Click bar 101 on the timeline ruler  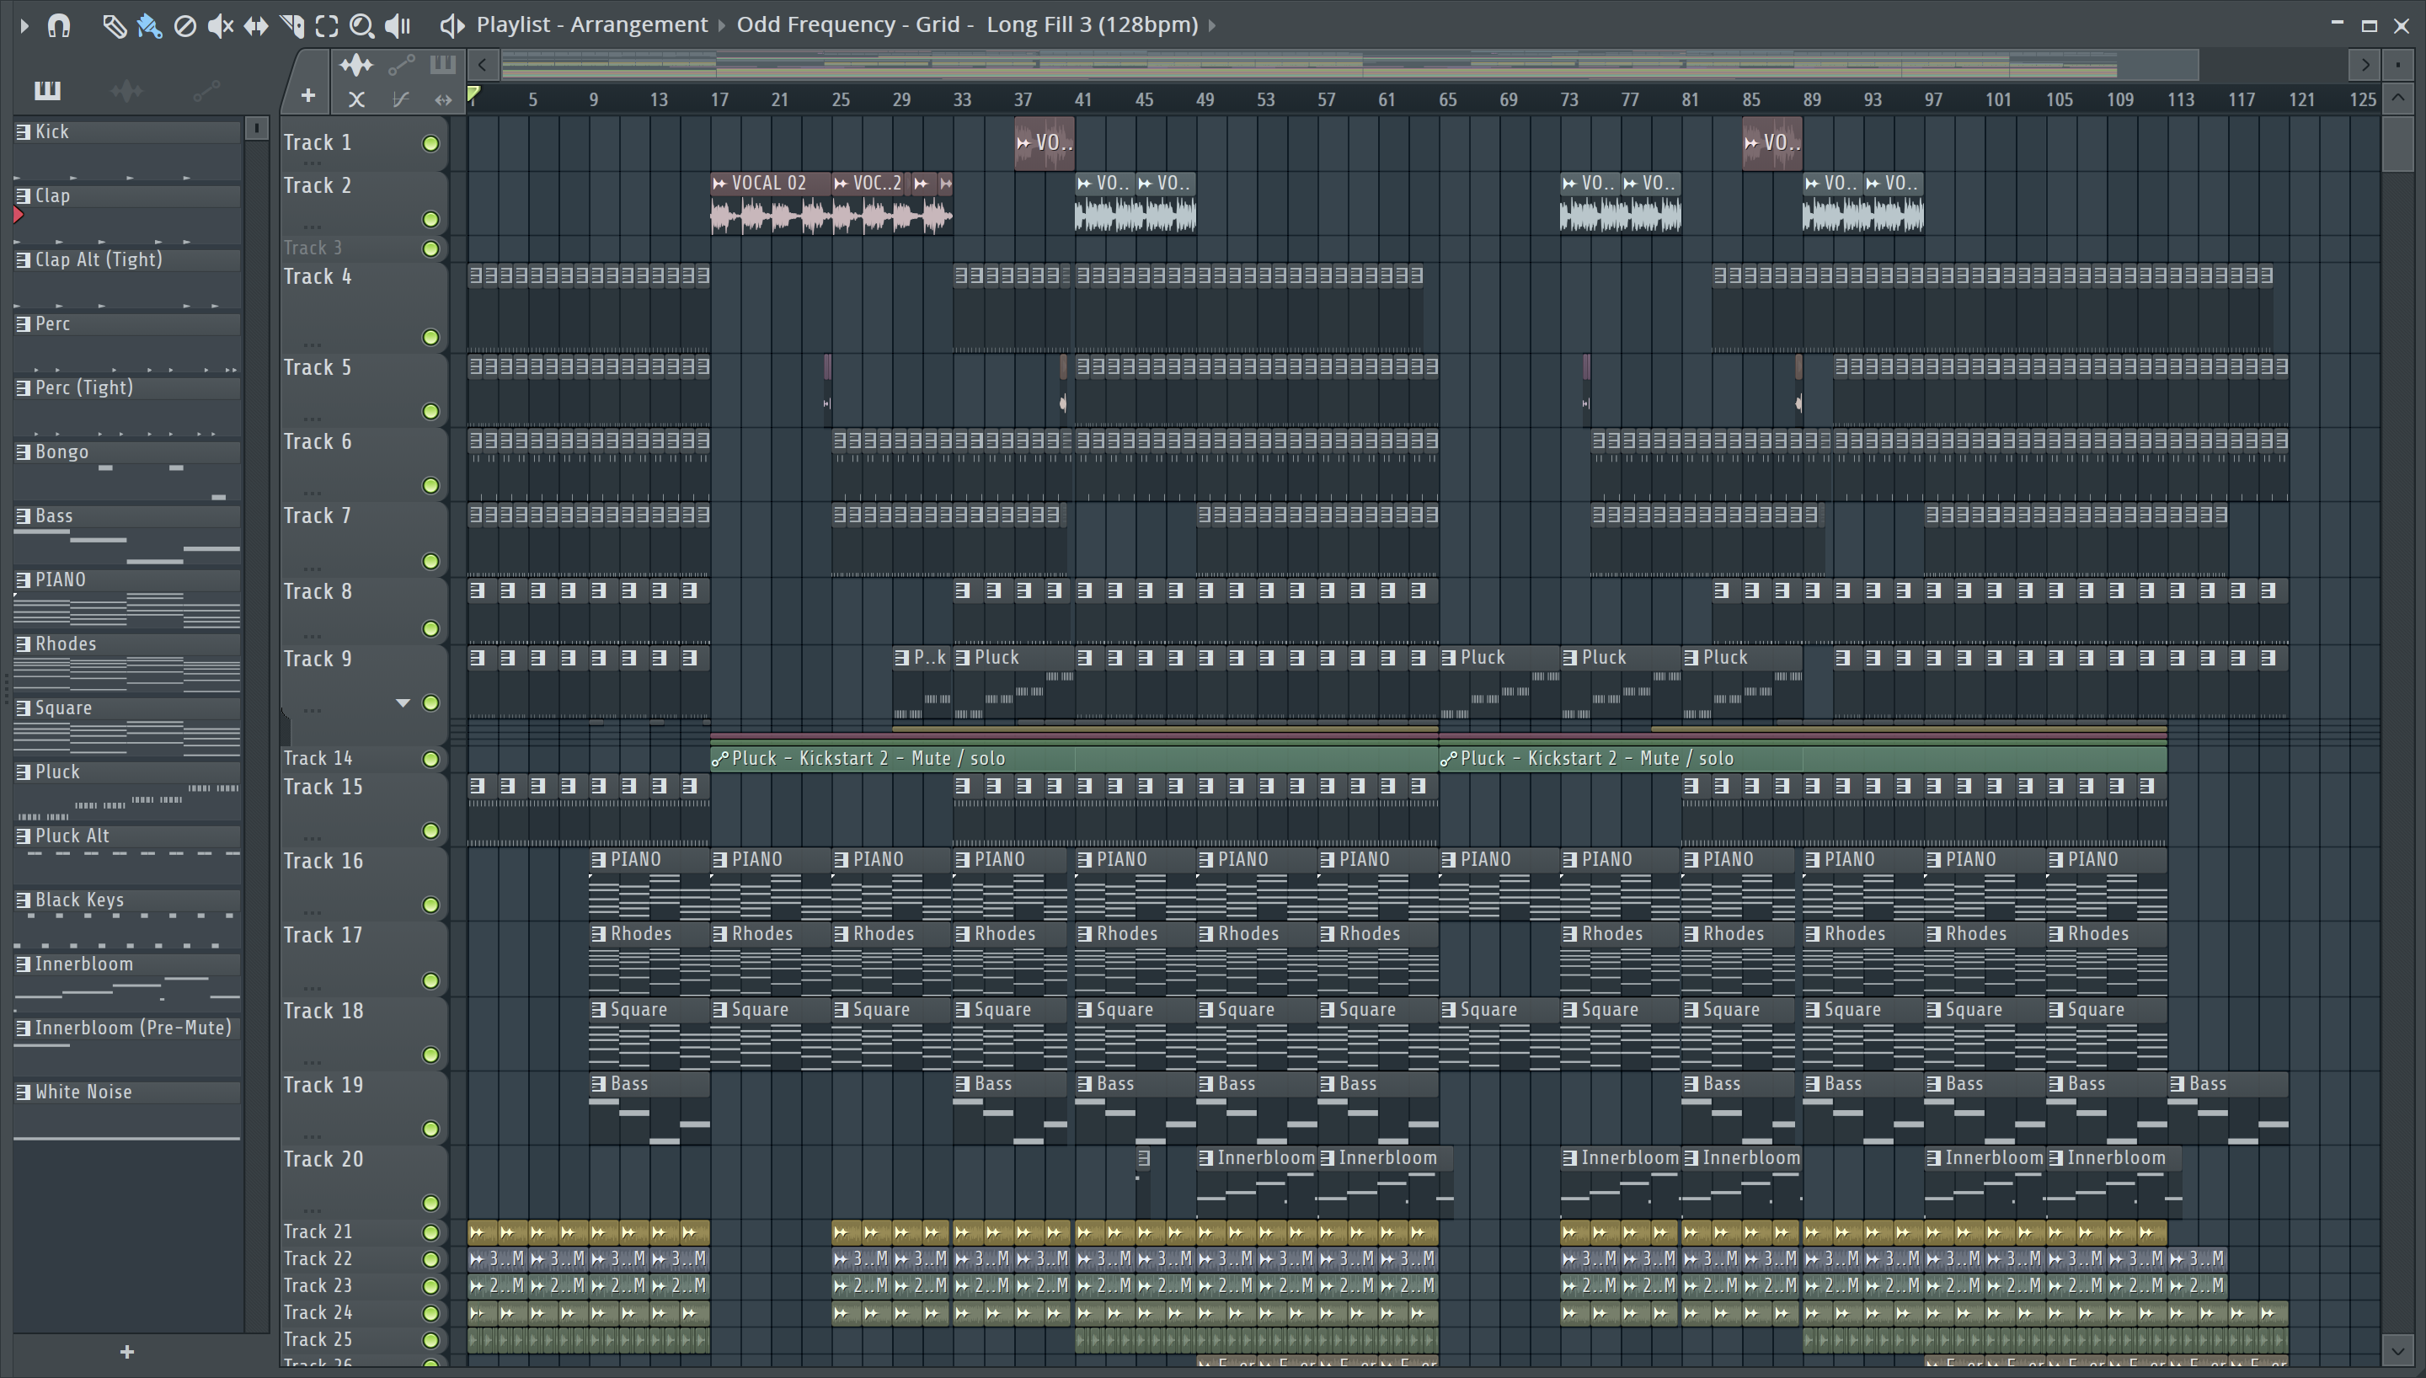[1998, 99]
